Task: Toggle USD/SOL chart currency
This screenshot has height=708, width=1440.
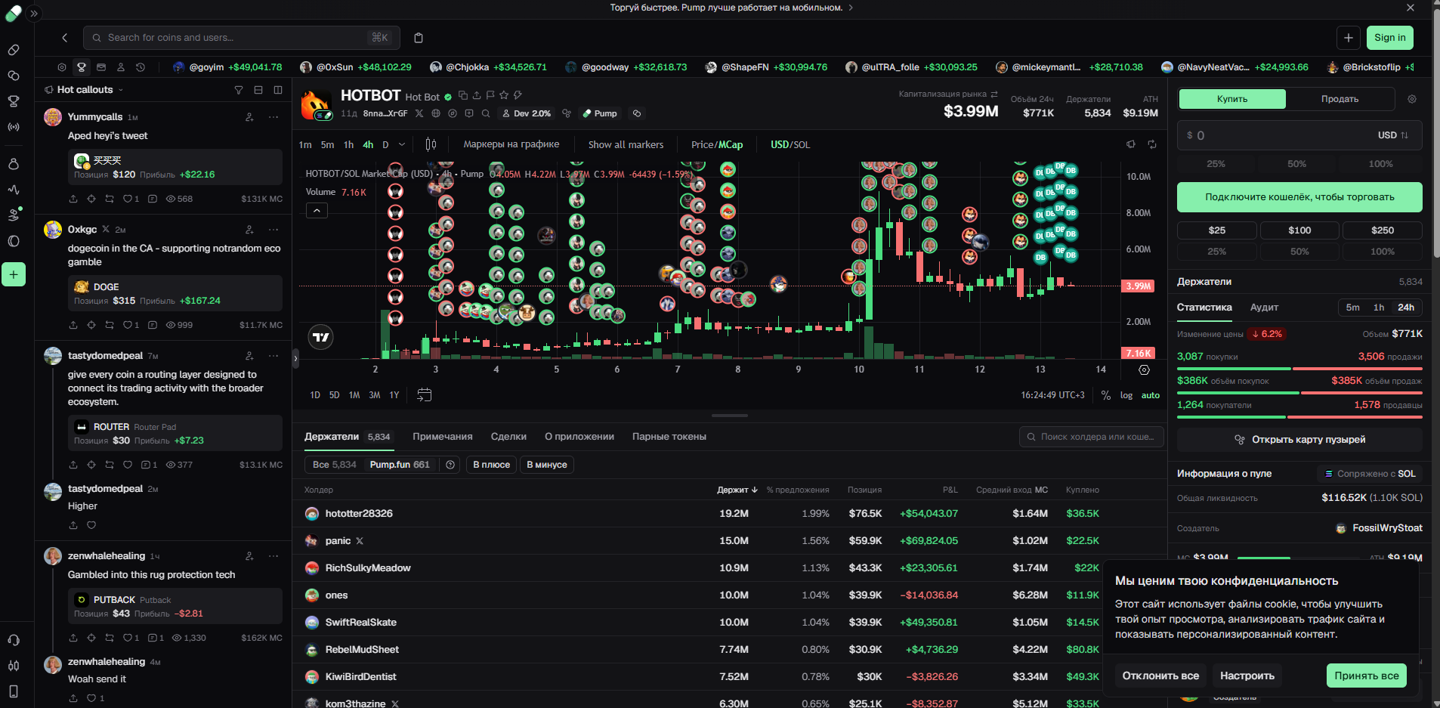Action: pyautogui.click(x=790, y=144)
